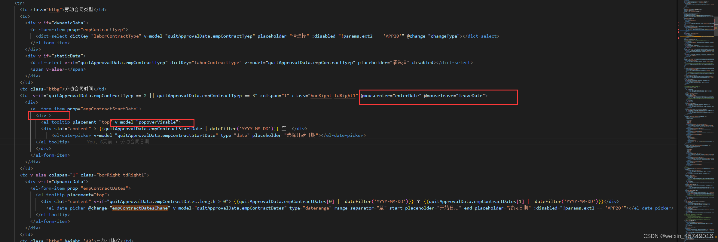Click the <span v-else>-</span> line
This screenshot has height=242, width=718.
(x=58, y=69)
